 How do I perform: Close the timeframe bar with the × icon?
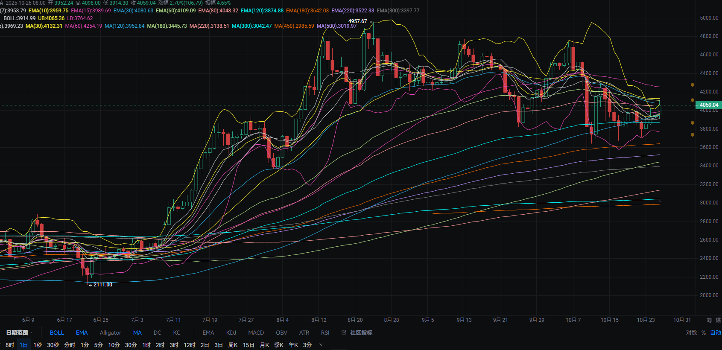click(x=321, y=345)
